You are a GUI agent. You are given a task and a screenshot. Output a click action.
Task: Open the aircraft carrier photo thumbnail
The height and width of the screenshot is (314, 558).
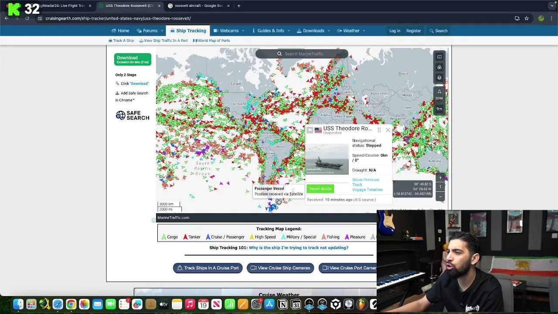(327, 158)
